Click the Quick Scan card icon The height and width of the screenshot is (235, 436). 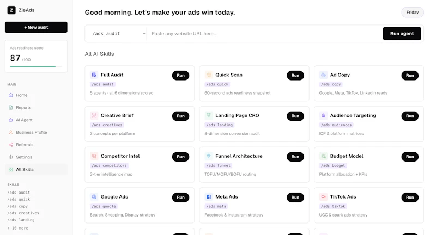click(209, 75)
